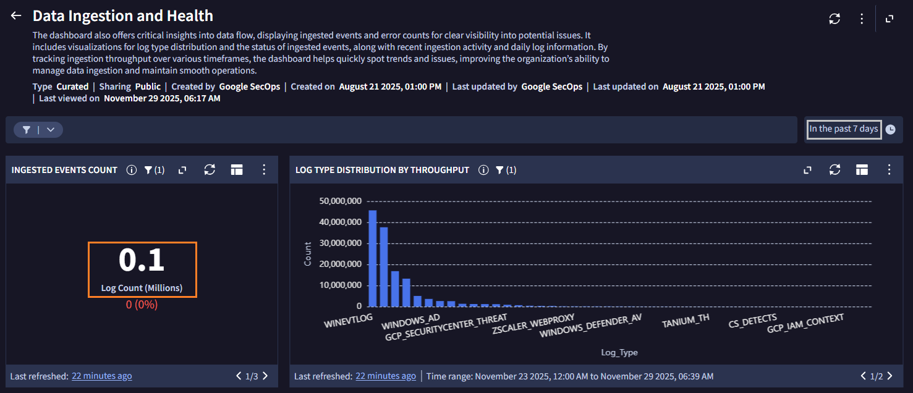Expand the Ingested Events Count widget
The image size is (913, 393).
click(x=182, y=170)
